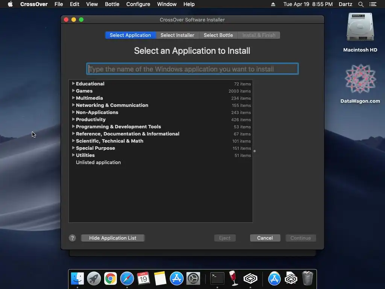
Task: Select Unlisted application in the list
Action: click(x=98, y=163)
